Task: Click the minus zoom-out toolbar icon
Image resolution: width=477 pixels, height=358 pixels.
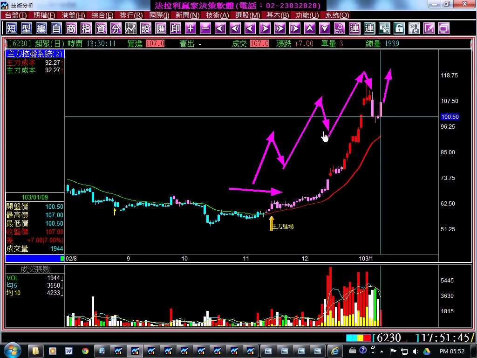Action: point(205,28)
